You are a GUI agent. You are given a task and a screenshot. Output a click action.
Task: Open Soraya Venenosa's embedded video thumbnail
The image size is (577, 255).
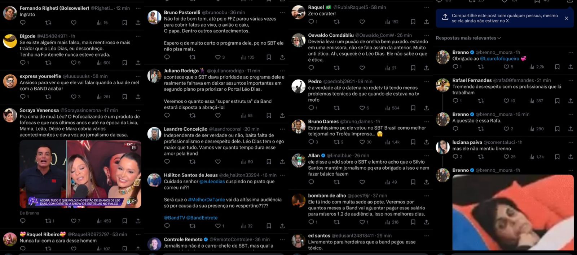click(x=80, y=174)
